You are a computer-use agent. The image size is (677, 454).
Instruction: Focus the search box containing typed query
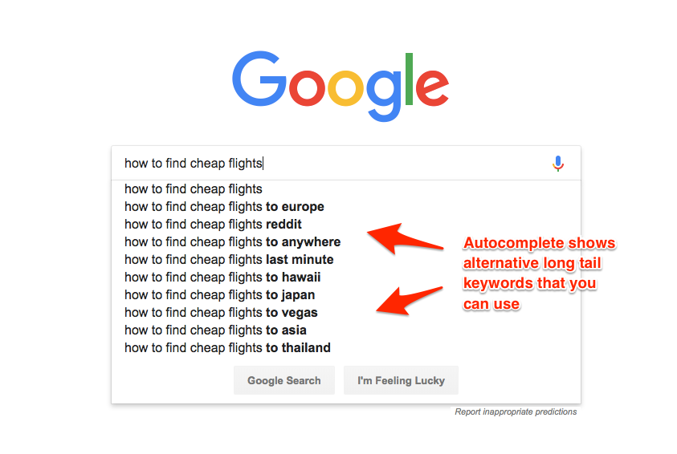pyautogui.click(x=329, y=164)
